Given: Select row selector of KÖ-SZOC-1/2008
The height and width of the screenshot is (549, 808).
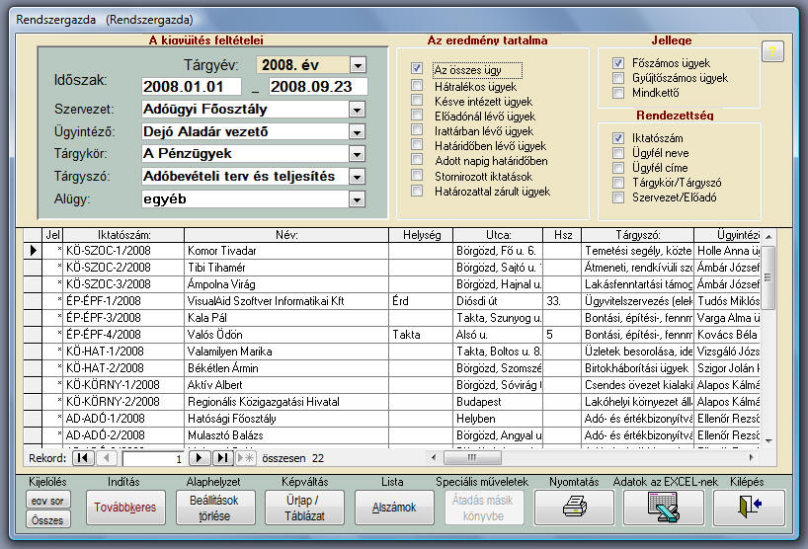Looking at the screenshot, I should coord(33,251).
